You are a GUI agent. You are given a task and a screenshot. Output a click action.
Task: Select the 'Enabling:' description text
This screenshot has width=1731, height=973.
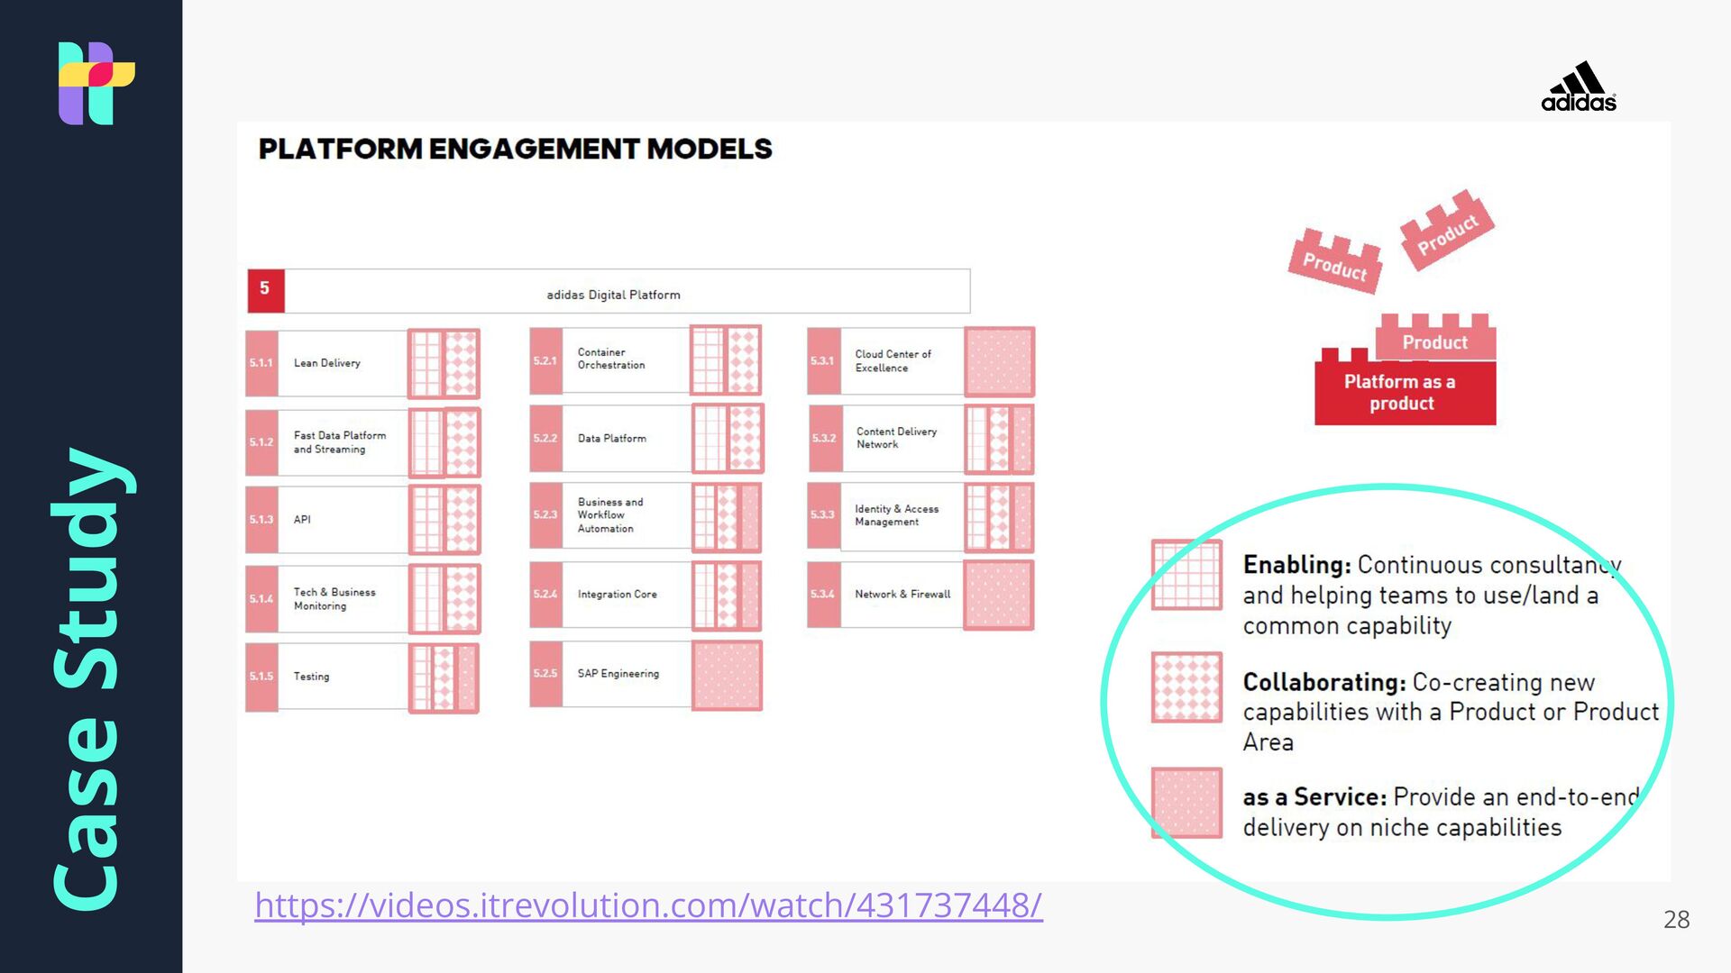[x=1432, y=596]
